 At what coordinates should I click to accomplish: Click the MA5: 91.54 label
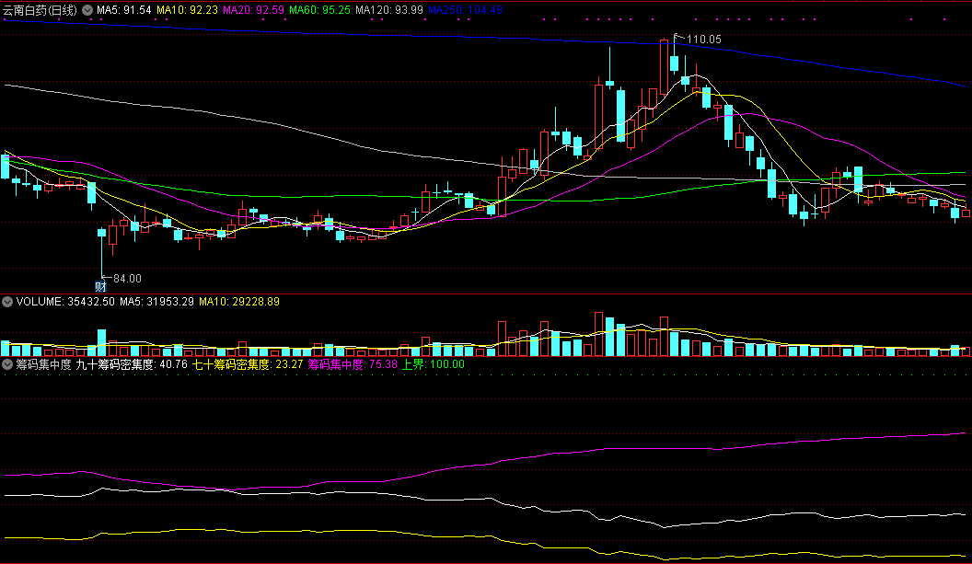[x=124, y=10]
